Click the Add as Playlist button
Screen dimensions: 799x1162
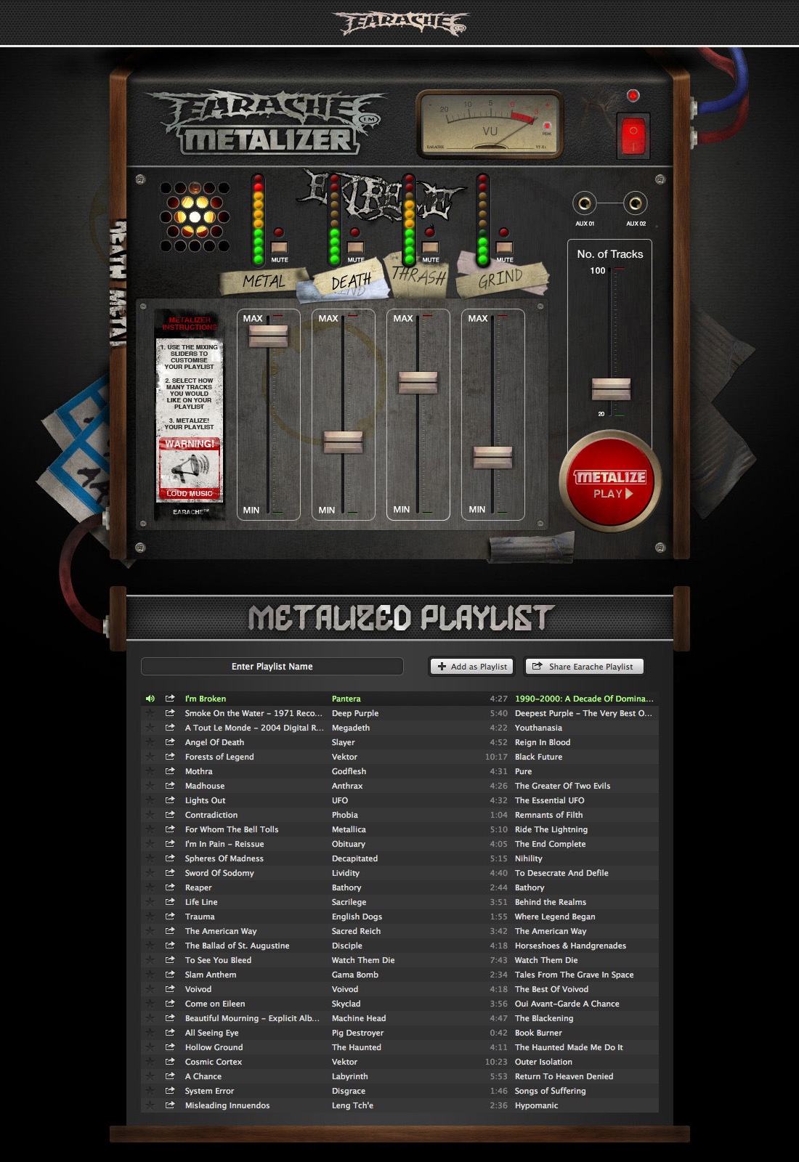point(472,667)
